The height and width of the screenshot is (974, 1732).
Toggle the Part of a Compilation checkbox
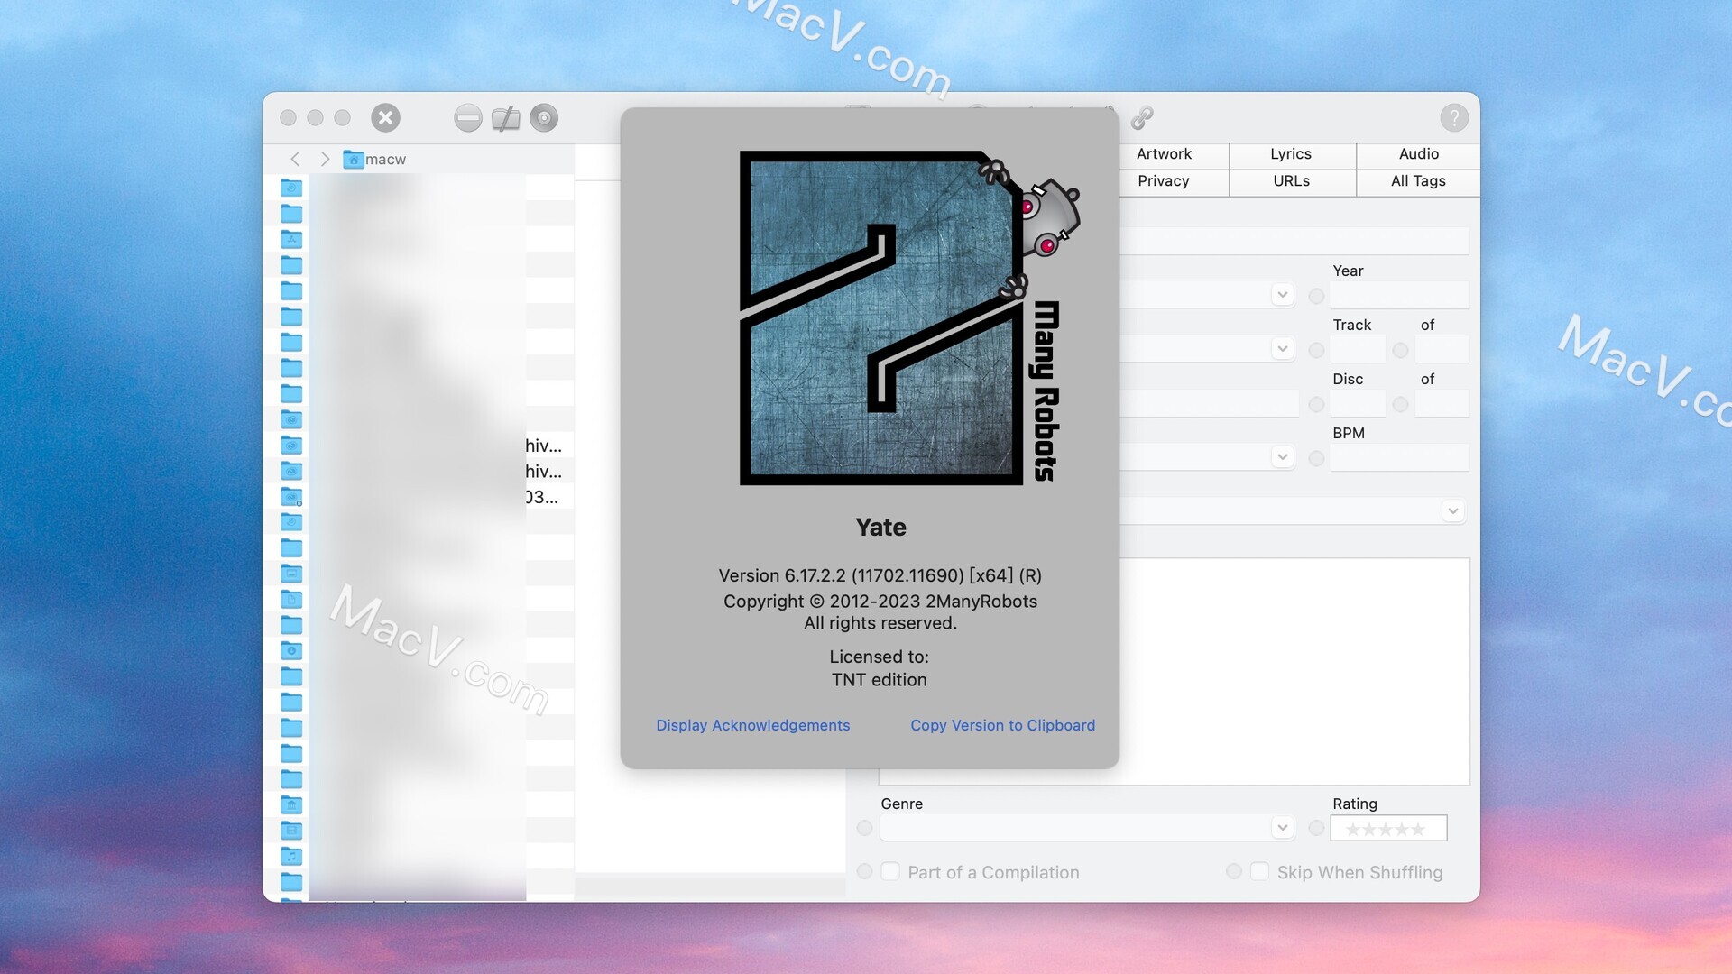[x=890, y=871]
